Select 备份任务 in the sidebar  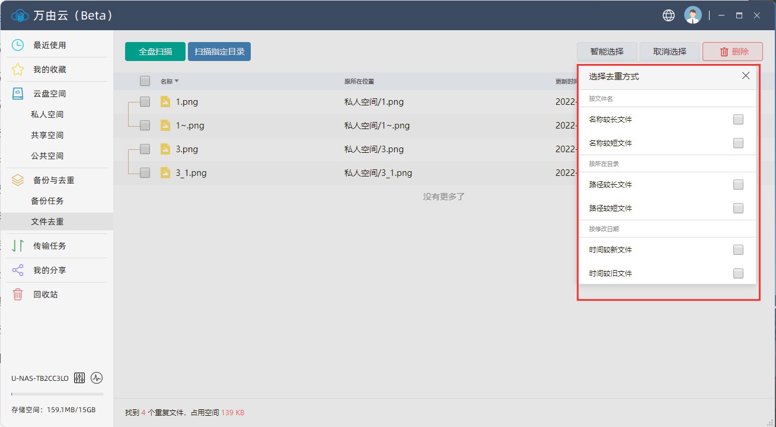pyautogui.click(x=47, y=201)
